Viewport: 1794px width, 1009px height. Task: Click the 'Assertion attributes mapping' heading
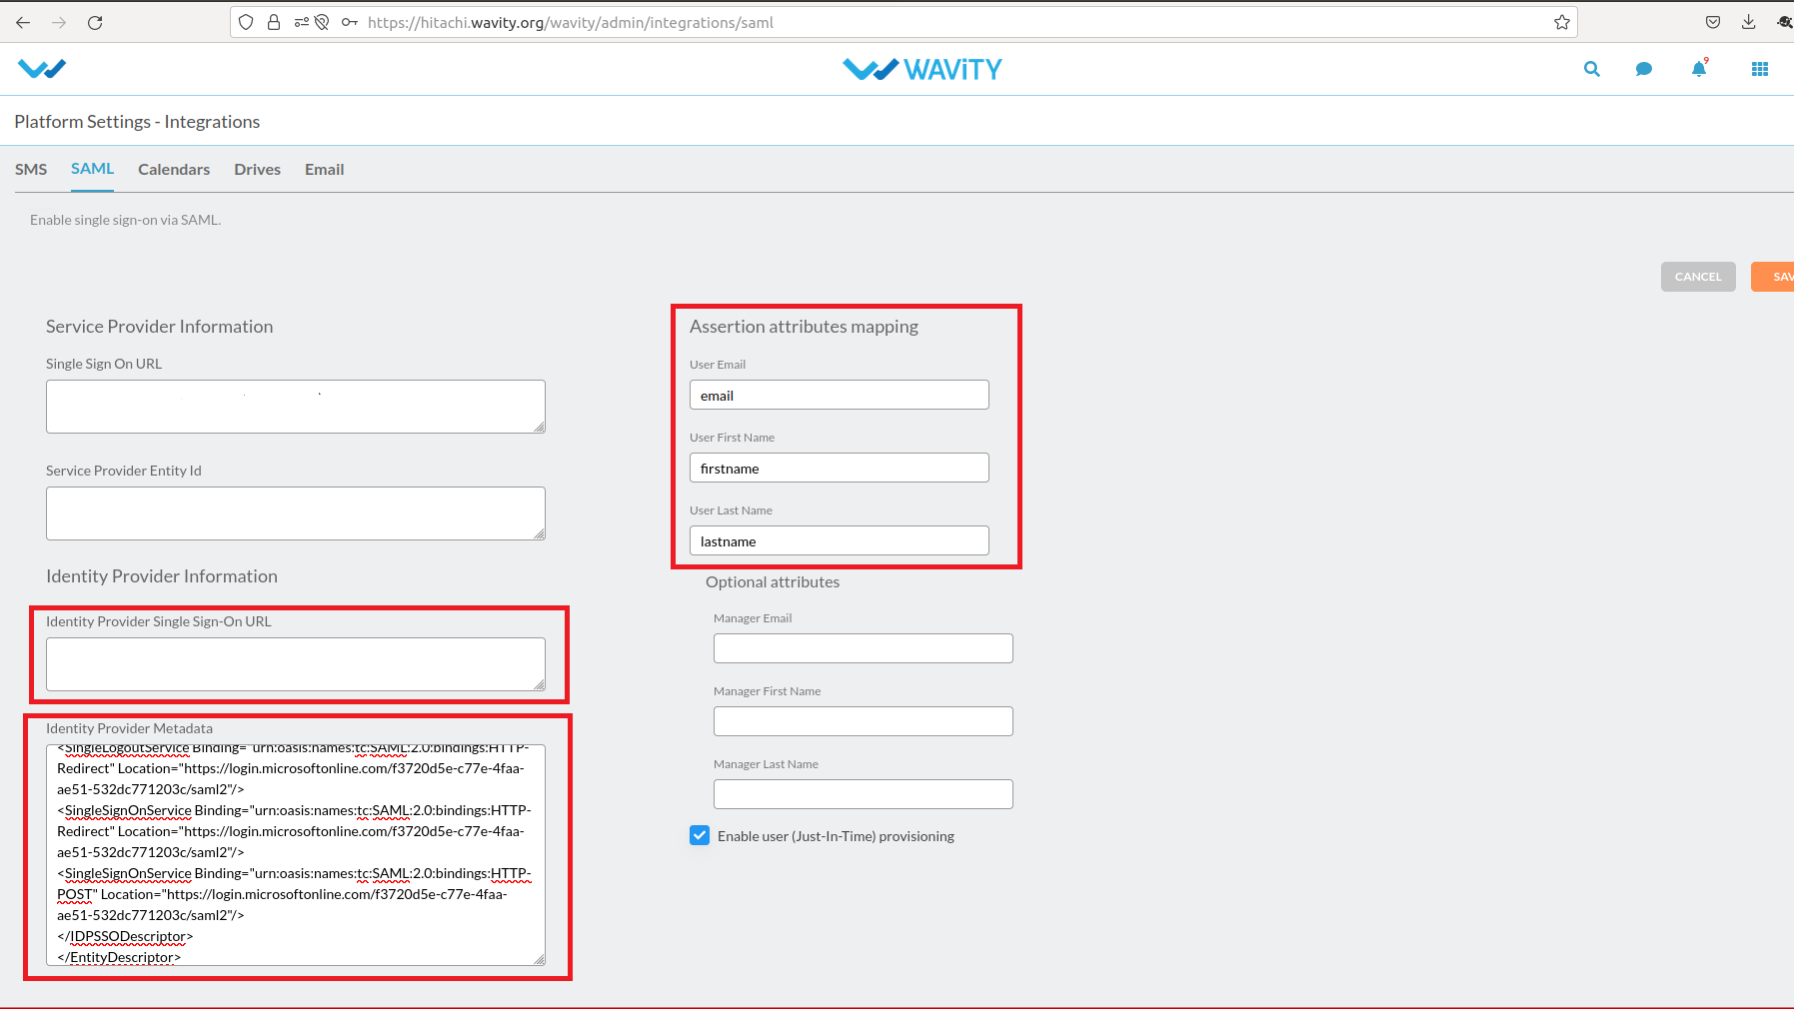[x=804, y=327]
